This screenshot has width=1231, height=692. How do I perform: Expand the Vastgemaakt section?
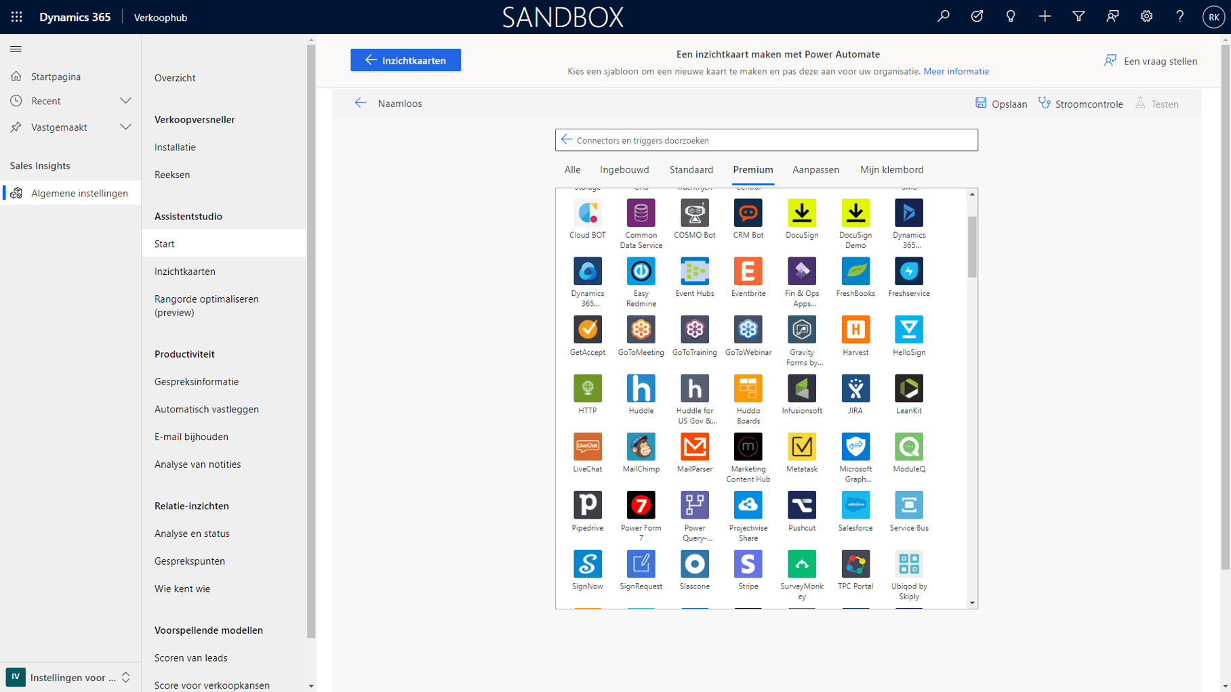point(125,127)
